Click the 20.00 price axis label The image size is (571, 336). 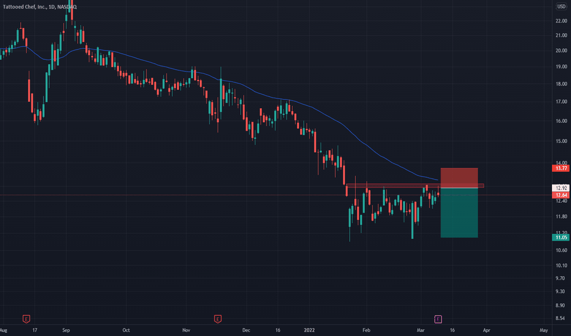point(561,51)
